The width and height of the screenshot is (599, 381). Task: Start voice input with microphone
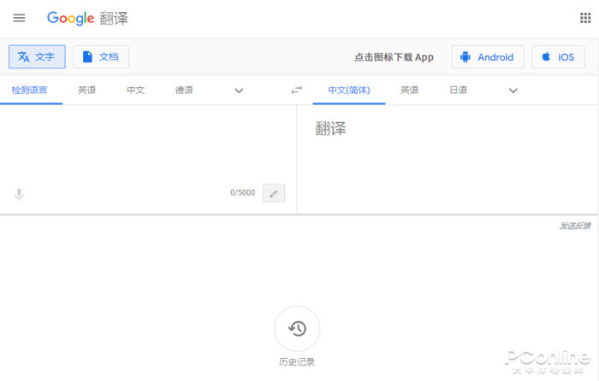19,194
